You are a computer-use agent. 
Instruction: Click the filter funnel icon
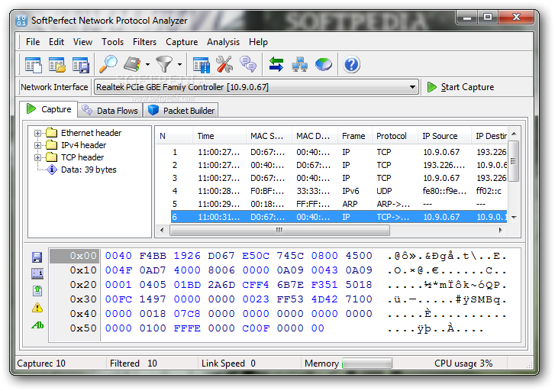click(165, 64)
